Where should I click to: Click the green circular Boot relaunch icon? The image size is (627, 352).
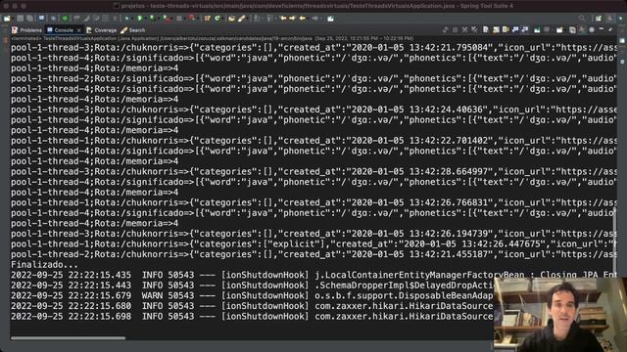tap(66, 19)
